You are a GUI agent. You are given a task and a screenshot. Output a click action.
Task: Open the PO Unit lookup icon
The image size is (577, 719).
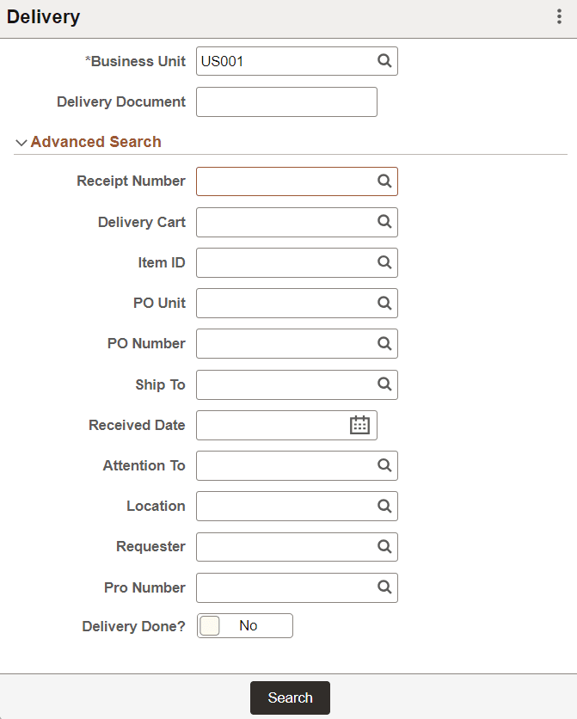pos(384,303)
